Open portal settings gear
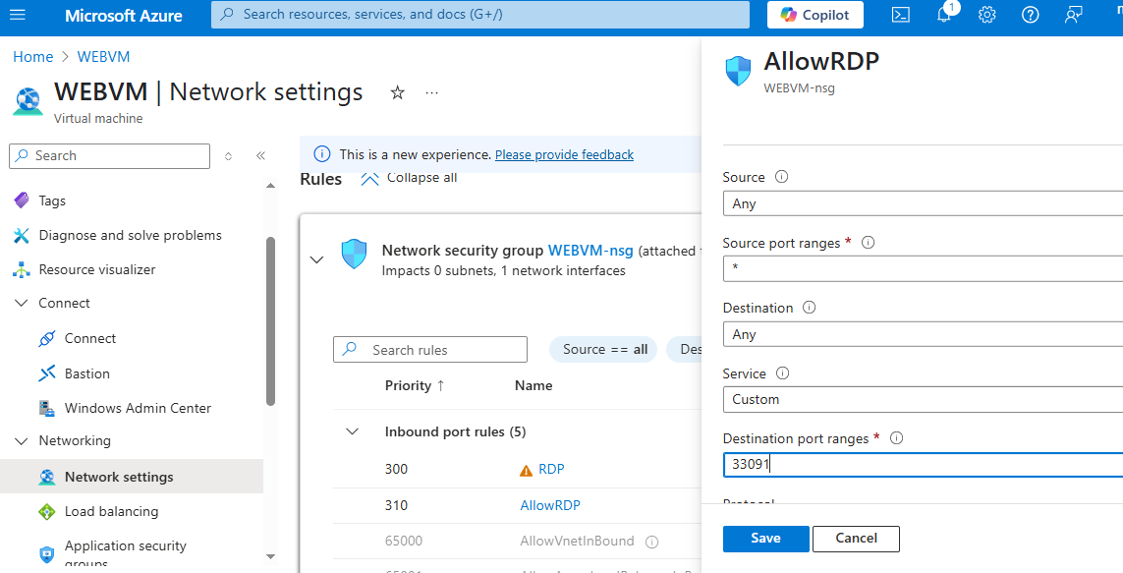 click(x=987, y=15)
